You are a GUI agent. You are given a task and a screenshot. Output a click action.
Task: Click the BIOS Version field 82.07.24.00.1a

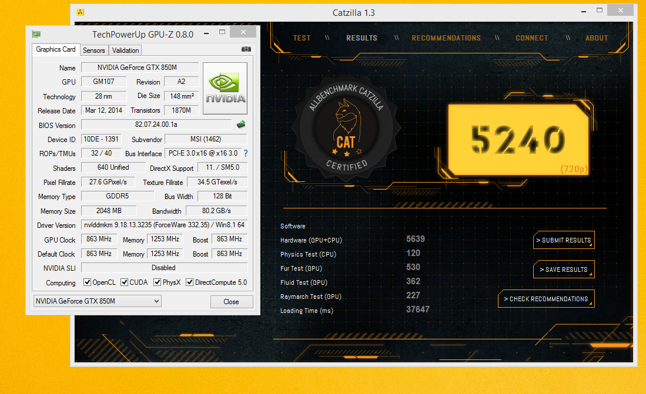156,124
